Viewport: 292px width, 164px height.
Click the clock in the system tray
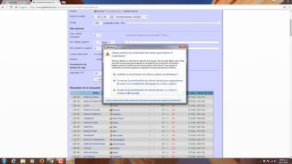(283, 161)
